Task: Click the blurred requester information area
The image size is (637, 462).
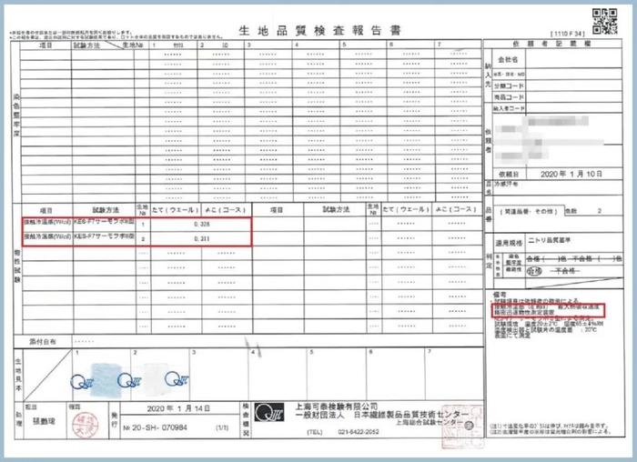Action: [549, 139]
